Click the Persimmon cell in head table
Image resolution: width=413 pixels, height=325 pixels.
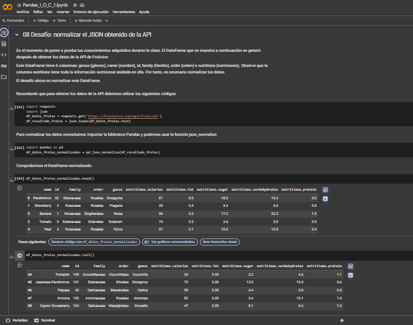pos(42,198)
